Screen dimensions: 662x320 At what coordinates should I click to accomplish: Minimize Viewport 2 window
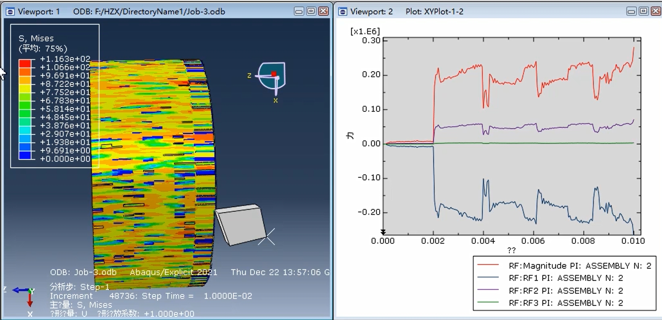pyautogui.click(x=631, y=11)
